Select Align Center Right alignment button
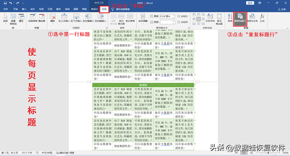290x156 pixels. point(203,19)
